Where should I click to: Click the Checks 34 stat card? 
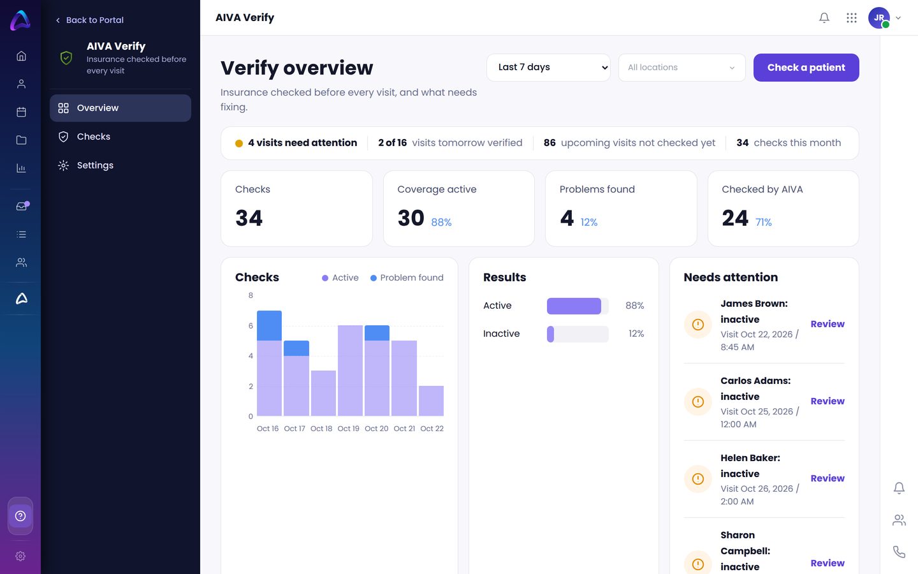[x=296, y=209]
